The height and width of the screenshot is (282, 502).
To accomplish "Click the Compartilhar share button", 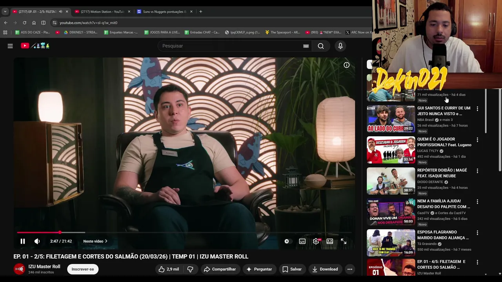I will click(x=220, y=269).
